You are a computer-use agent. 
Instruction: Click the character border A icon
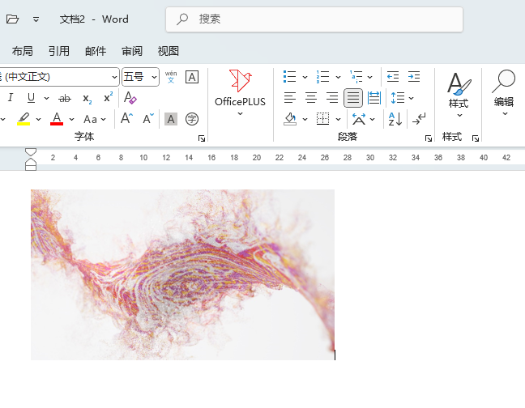pyautogui.click(x=192, y=77)
